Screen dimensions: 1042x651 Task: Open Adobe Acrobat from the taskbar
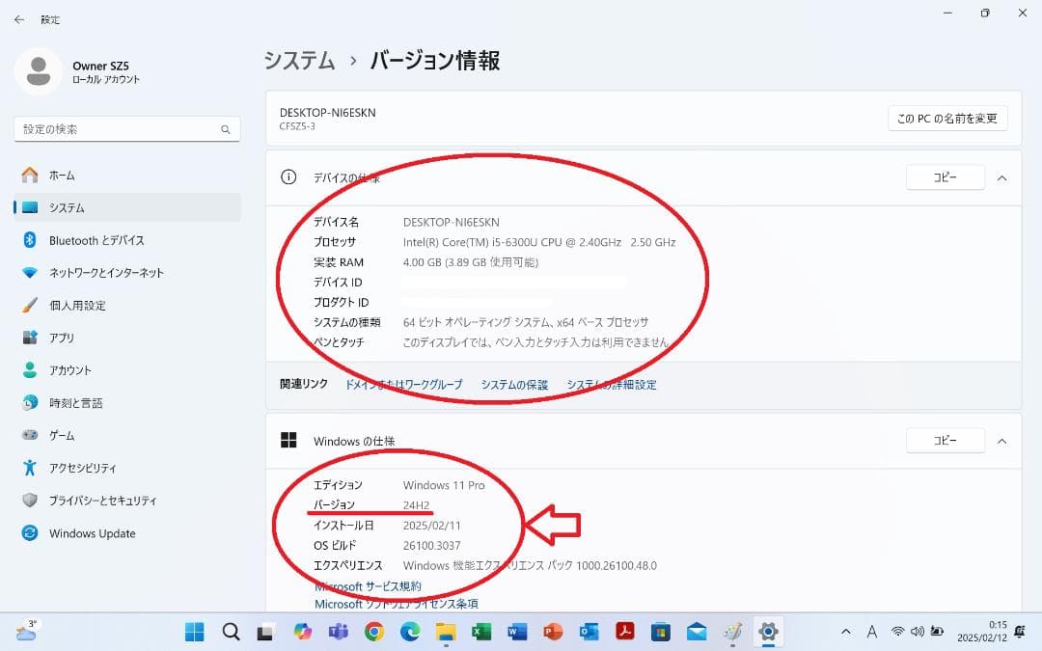point(625,632)
